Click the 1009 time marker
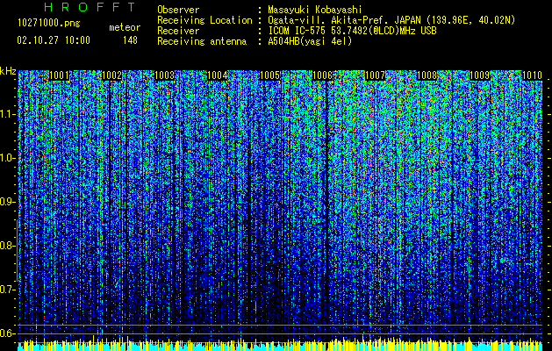 coord(480,75)
